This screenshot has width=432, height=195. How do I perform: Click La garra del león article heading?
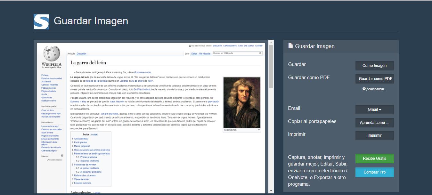point(88,63)
